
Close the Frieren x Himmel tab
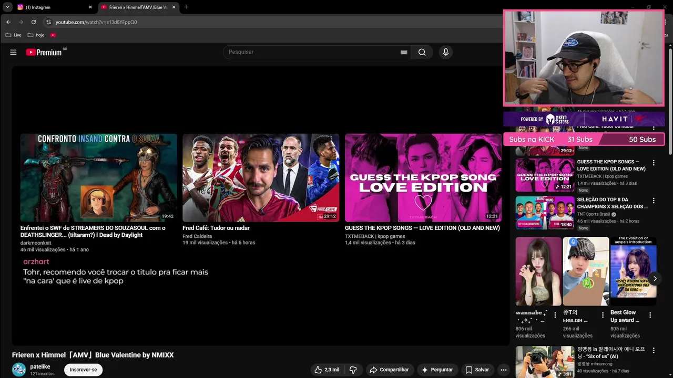[x=174, y=7]
